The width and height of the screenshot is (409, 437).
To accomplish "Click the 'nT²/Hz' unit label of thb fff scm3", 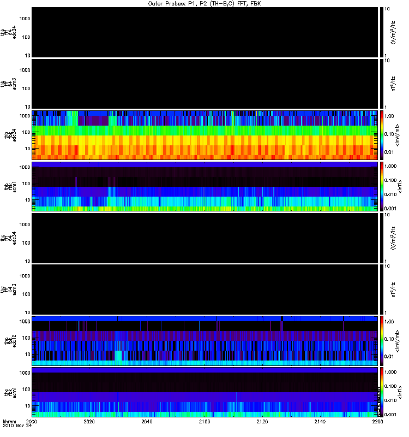I will click(393, 84).
